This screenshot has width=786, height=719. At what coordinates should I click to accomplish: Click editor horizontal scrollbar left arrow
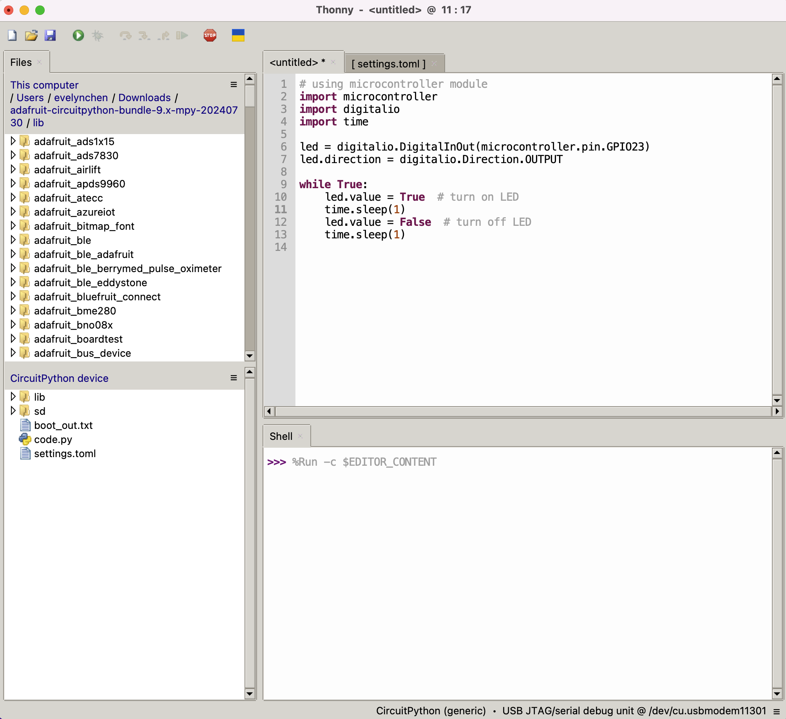tap(269, 411)
